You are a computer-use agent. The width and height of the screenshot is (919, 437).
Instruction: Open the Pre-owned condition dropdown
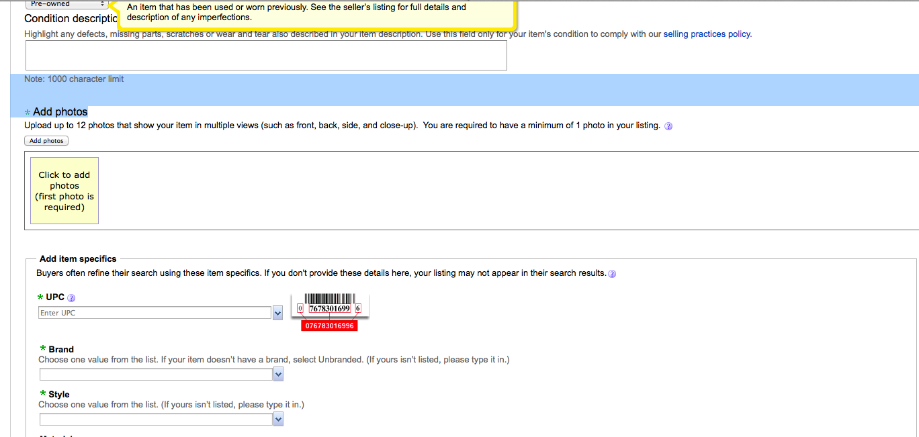click(x=66, y=4)
